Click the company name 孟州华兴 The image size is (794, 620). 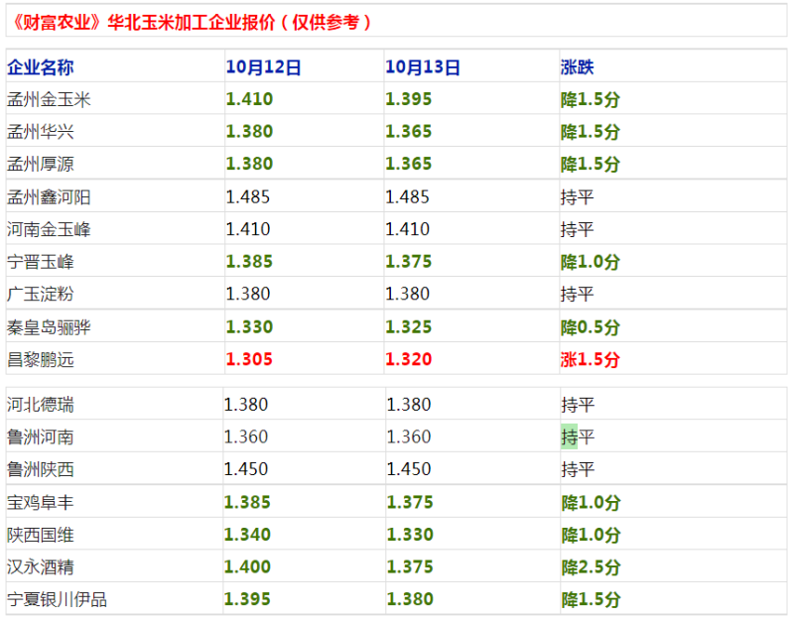point(41,132)
